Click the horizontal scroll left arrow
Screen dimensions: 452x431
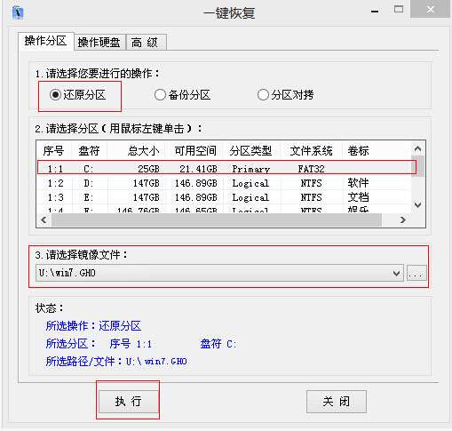[44, 219]
